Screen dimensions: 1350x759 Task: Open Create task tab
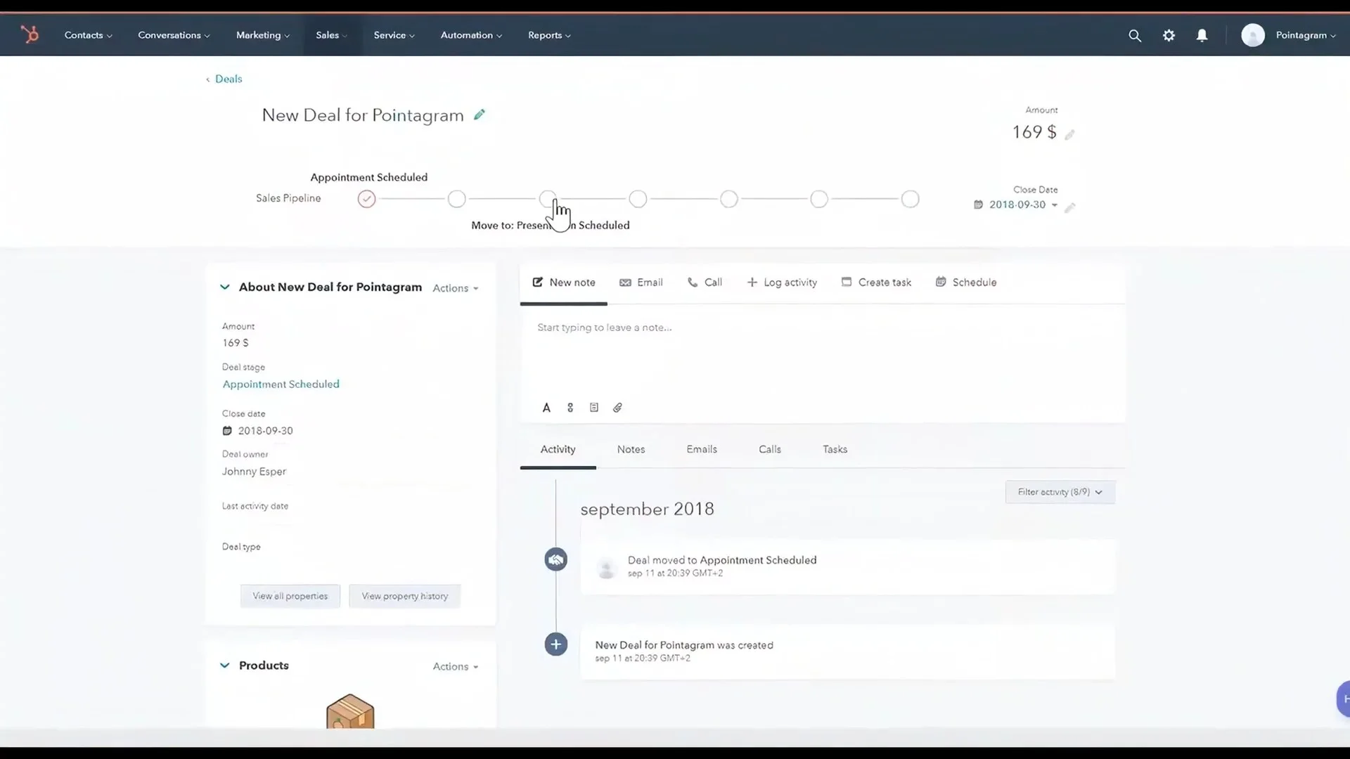point(876,283)
